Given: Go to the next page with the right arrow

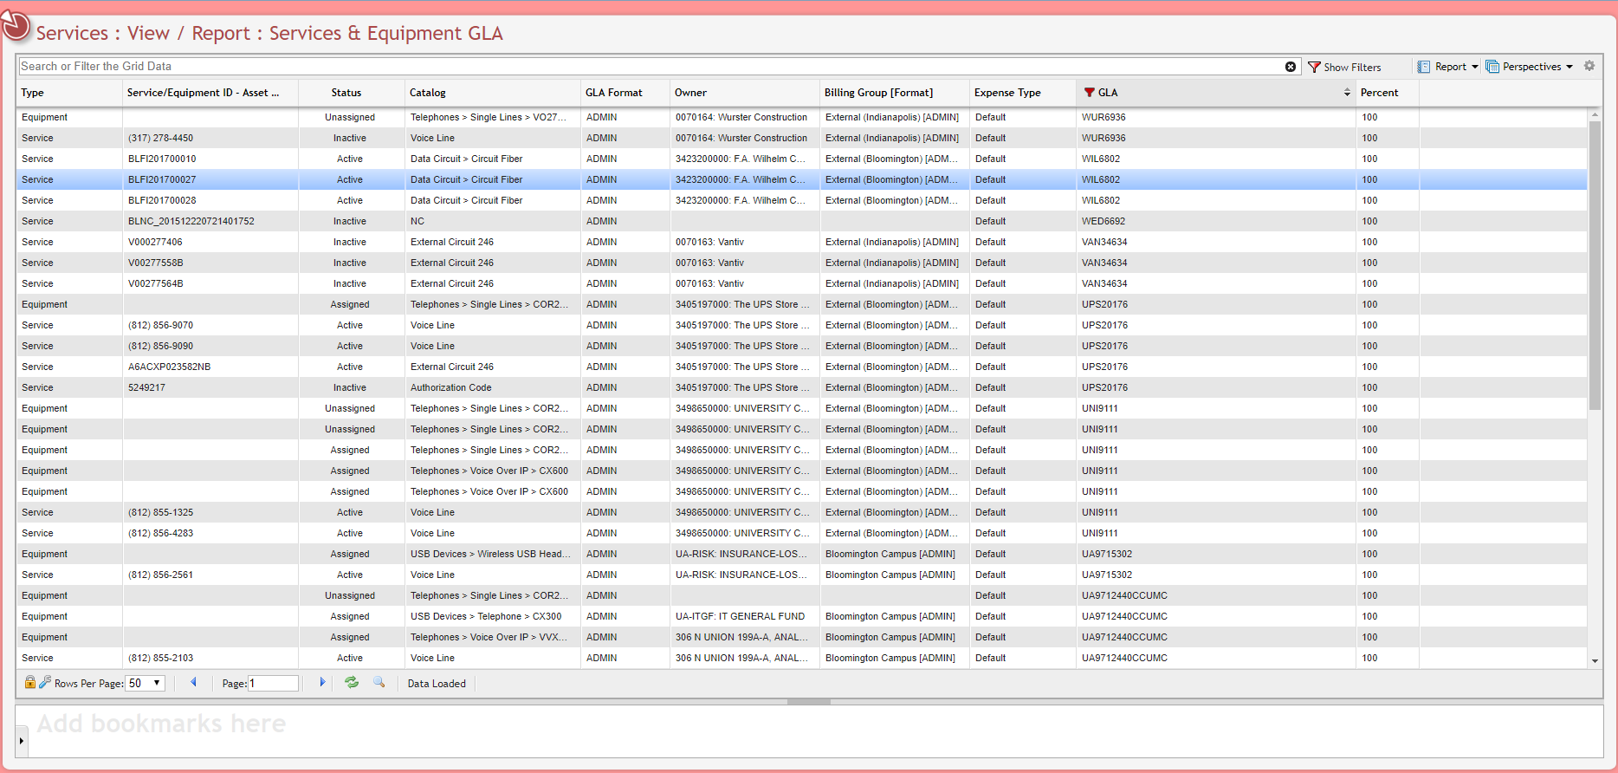Looking at the screenshot, I should click(x=322, y=682).
